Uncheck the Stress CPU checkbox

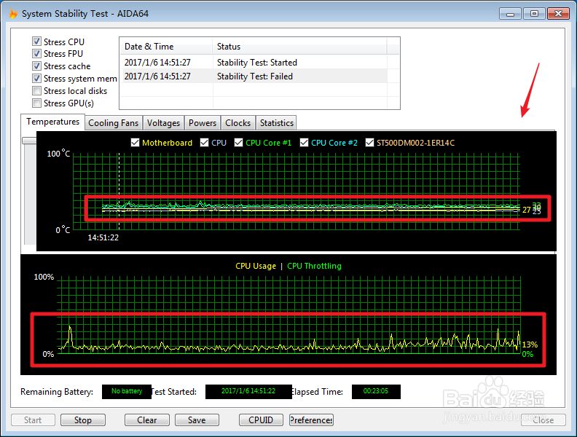point(37,42)
